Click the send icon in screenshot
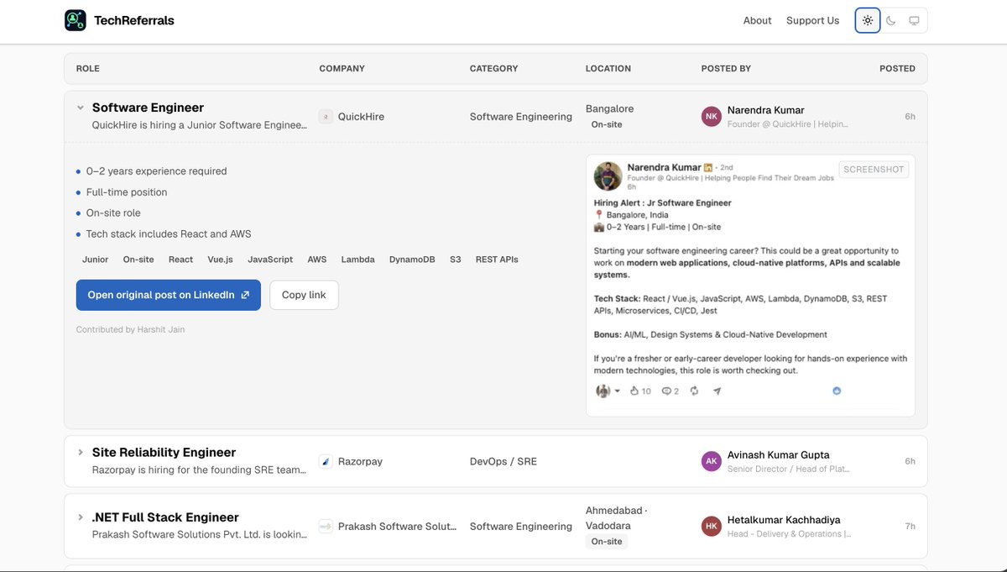The height and width of the screenshot is (572, 1007). 717,391
